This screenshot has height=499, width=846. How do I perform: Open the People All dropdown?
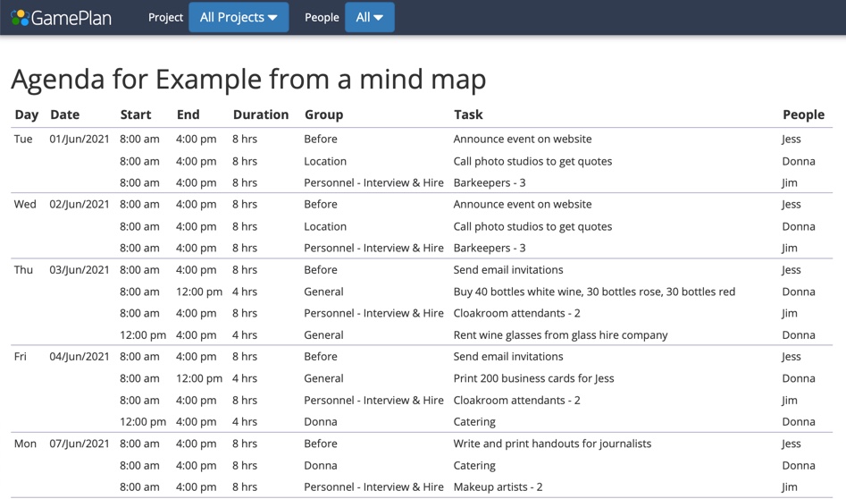[x=370, y=17]
